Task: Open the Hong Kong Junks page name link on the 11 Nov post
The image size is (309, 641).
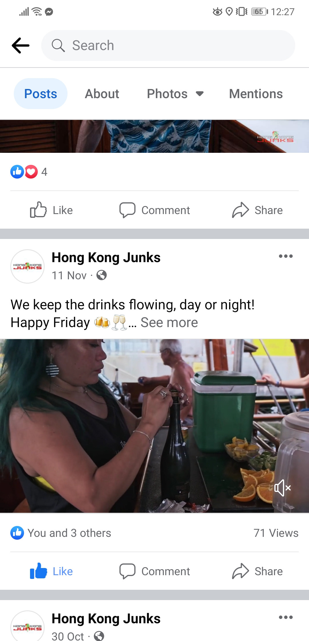Action: point(106,257)
